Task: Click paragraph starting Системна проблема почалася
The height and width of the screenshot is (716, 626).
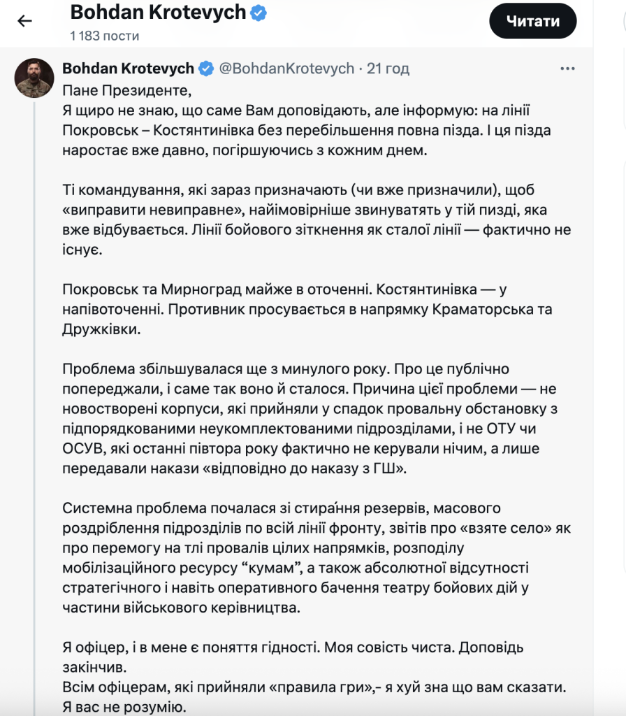Action: pos(316,557)
